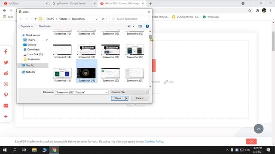Open more sharing options plus icon
The width and height of the screenshot is (275, 154).
[x=6, y=116]
